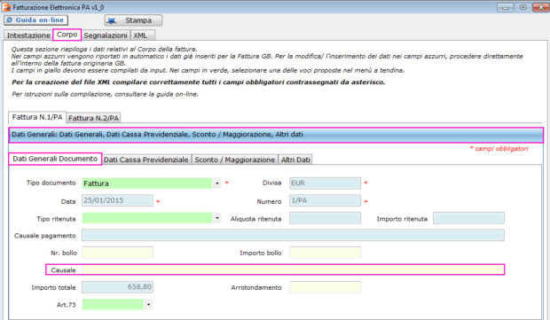Image resolution: width=550 pixels, height=320 pixels.
Task: Click the bold XML file creation instruction
Action: 199,82
